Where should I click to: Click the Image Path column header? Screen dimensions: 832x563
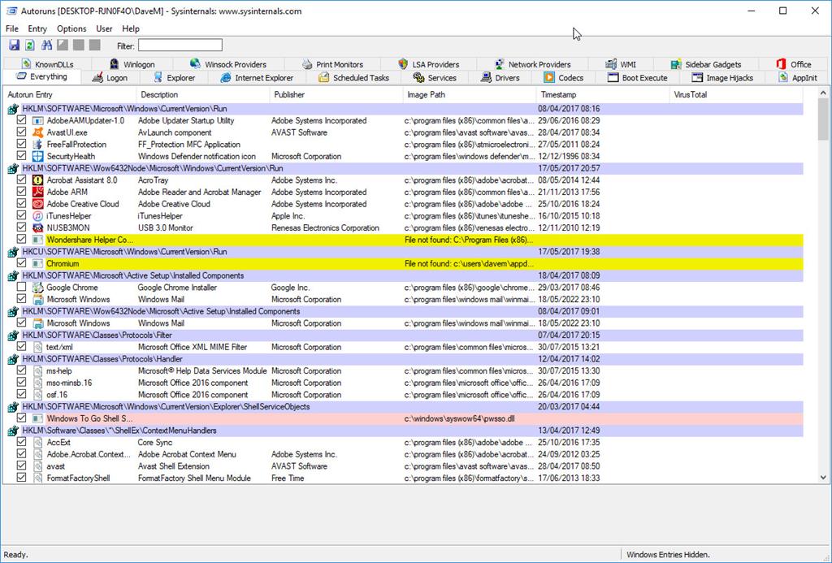click(470, 94)
